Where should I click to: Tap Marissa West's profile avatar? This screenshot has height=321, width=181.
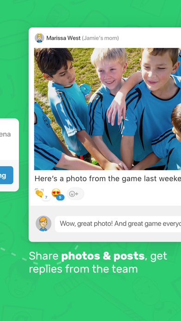pos(39,38)
